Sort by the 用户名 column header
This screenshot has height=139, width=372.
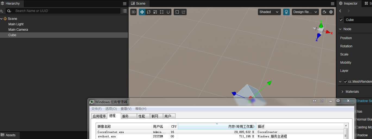point(160,126)
